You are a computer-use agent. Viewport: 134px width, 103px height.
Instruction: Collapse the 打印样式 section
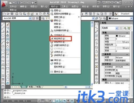click(127, 64)
